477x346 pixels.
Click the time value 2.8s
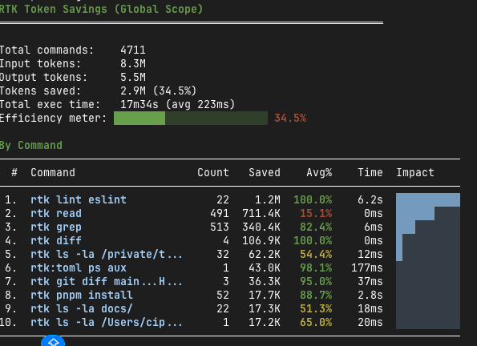370,296
